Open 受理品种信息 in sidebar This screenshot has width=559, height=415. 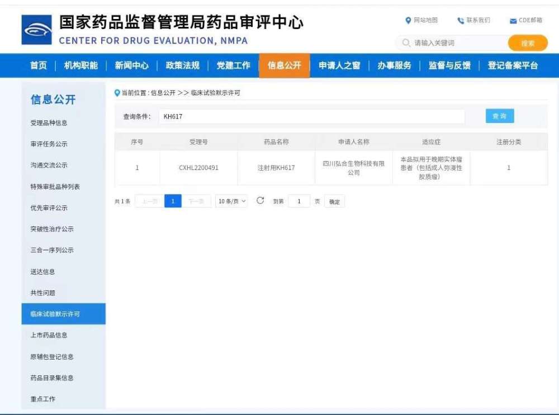49,123
